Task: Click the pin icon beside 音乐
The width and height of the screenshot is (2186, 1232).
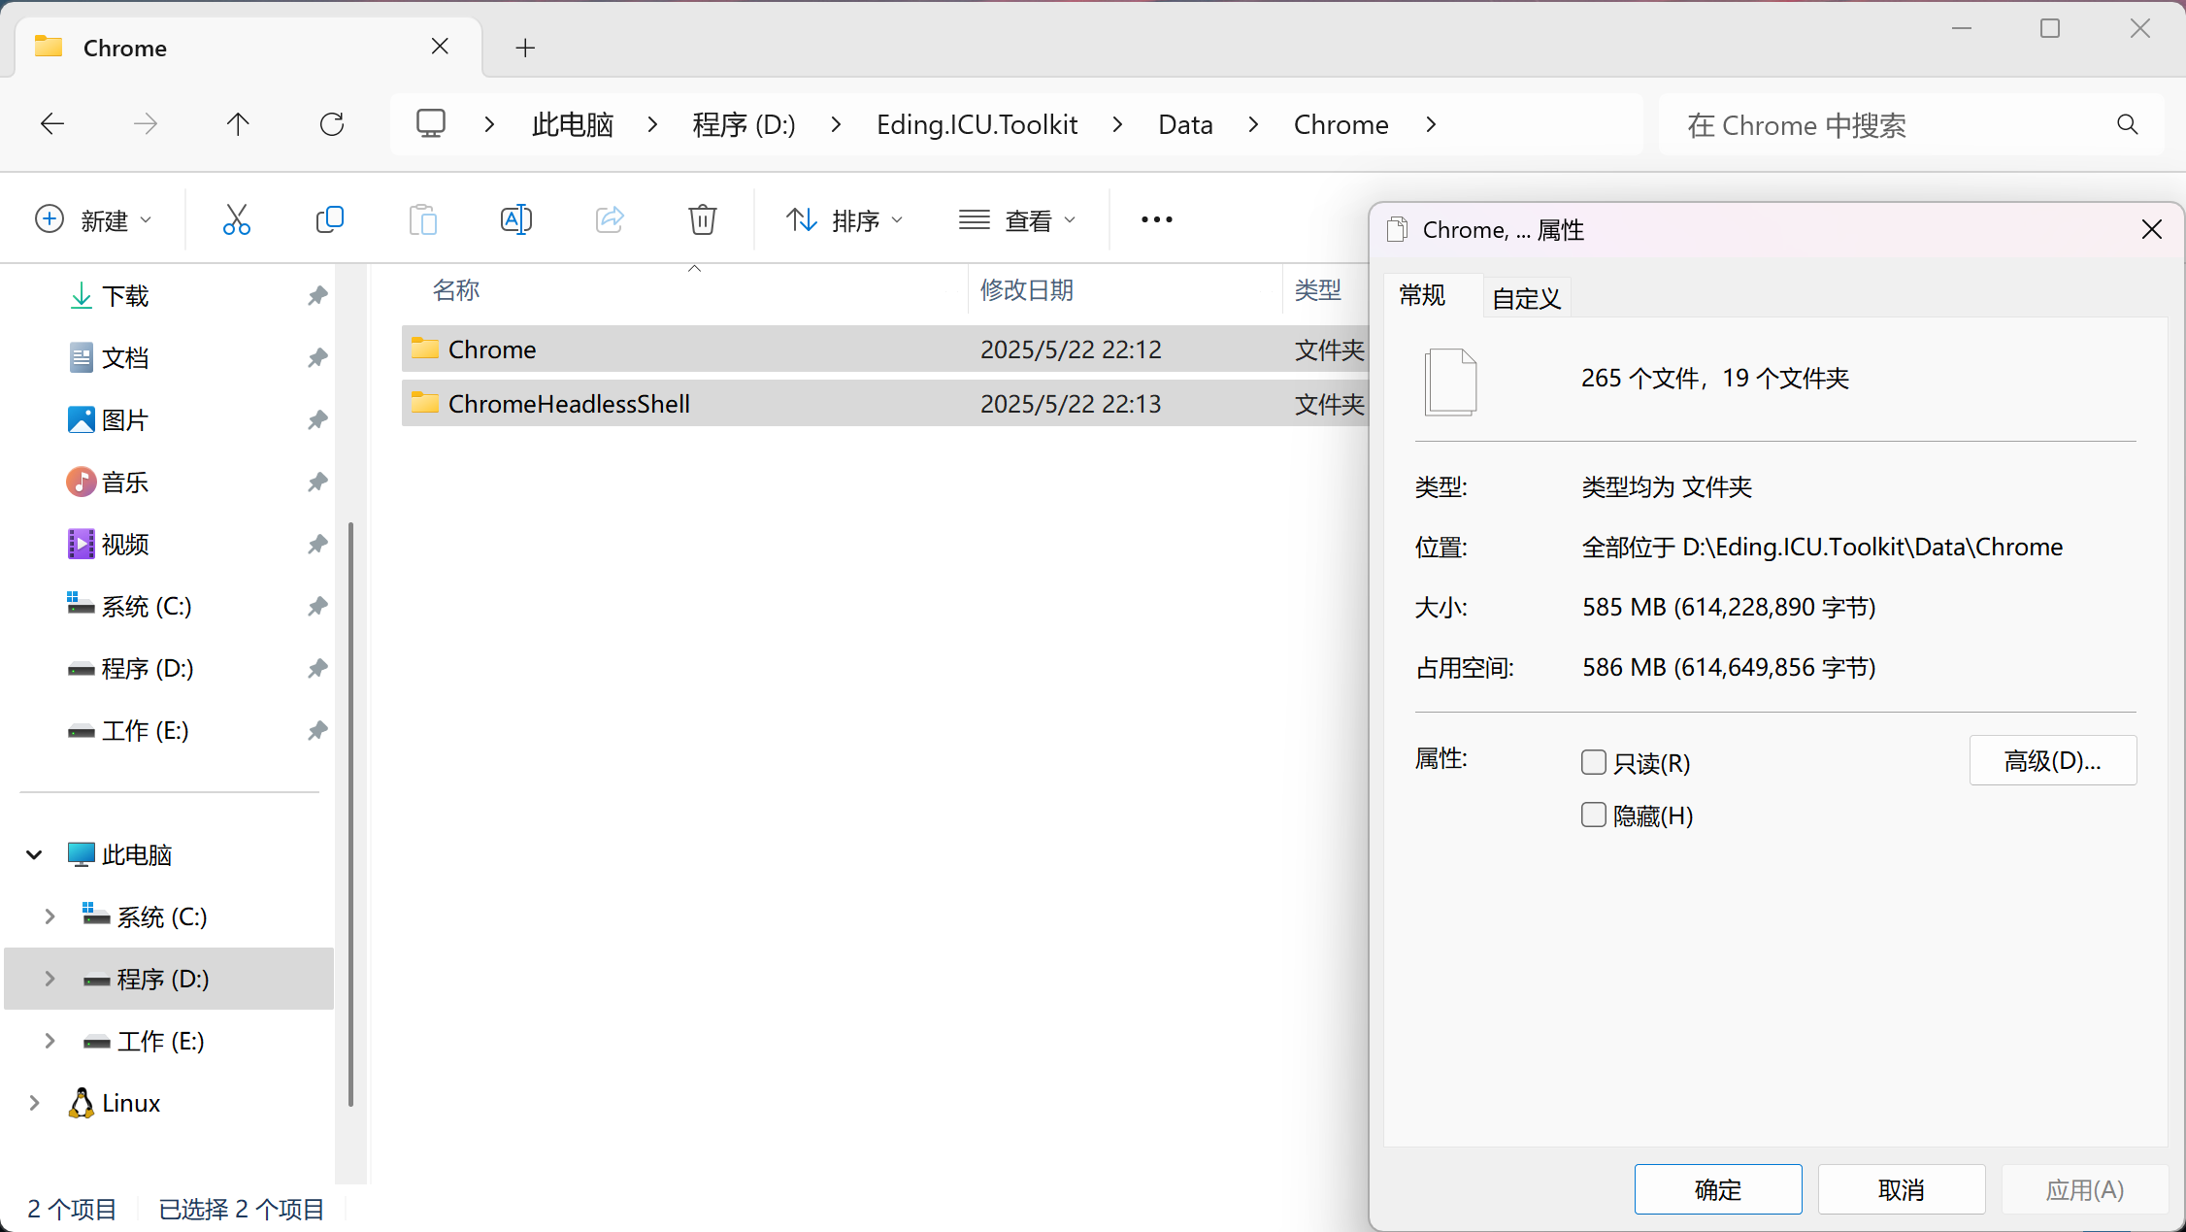Action: tap(317, 483)
